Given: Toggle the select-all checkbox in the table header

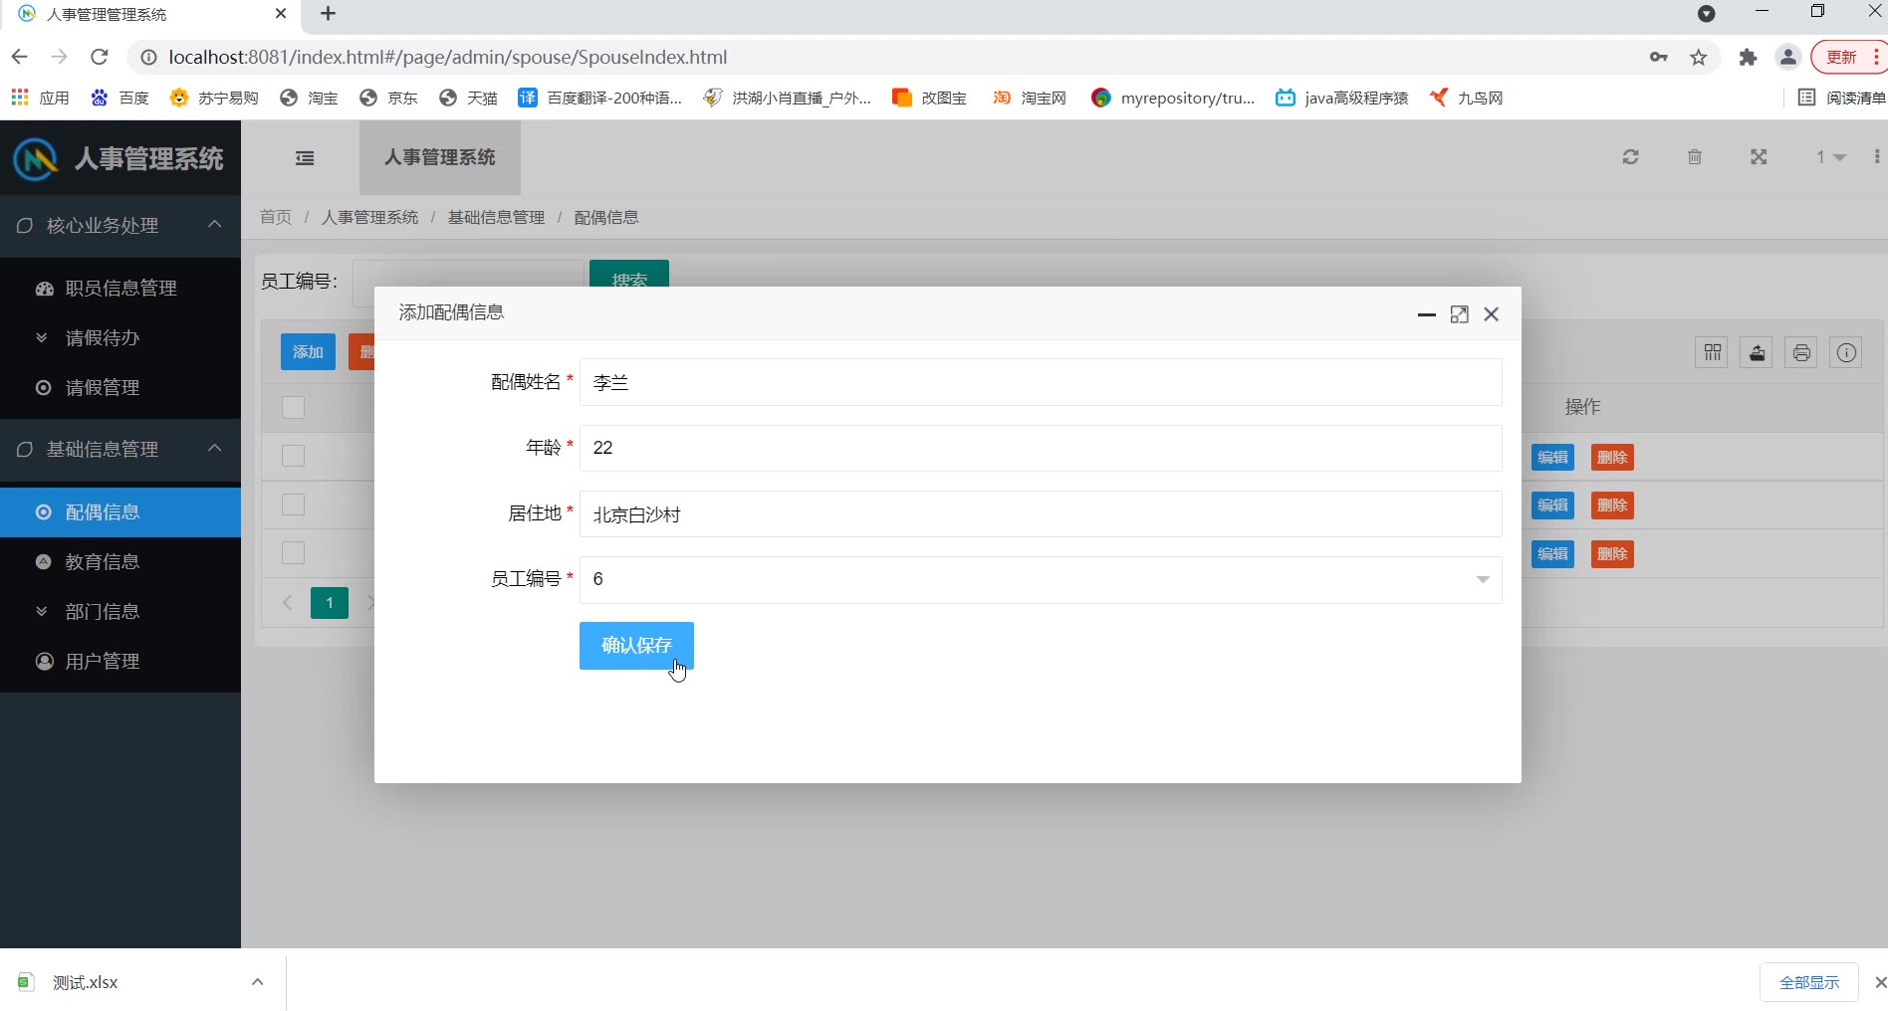Looking at the screenshot, I should pyautogui.click(x=293, y=407).
